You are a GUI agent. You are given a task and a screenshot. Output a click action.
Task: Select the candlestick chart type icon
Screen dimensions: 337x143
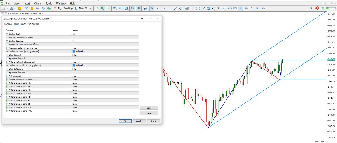103,8
